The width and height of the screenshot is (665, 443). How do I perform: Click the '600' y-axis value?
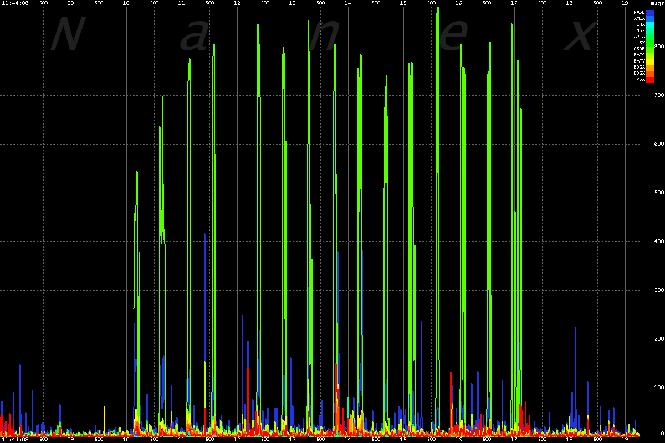point(658,144)
